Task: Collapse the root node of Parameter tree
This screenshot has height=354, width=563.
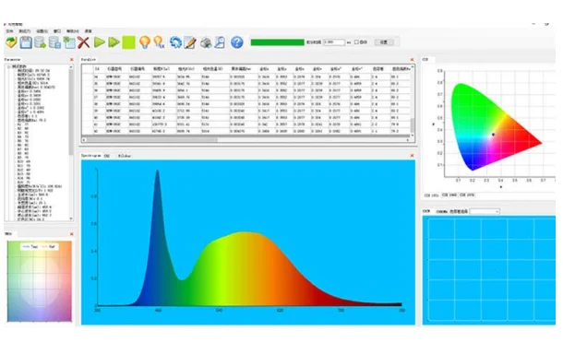Action: [x=9, y=66]
